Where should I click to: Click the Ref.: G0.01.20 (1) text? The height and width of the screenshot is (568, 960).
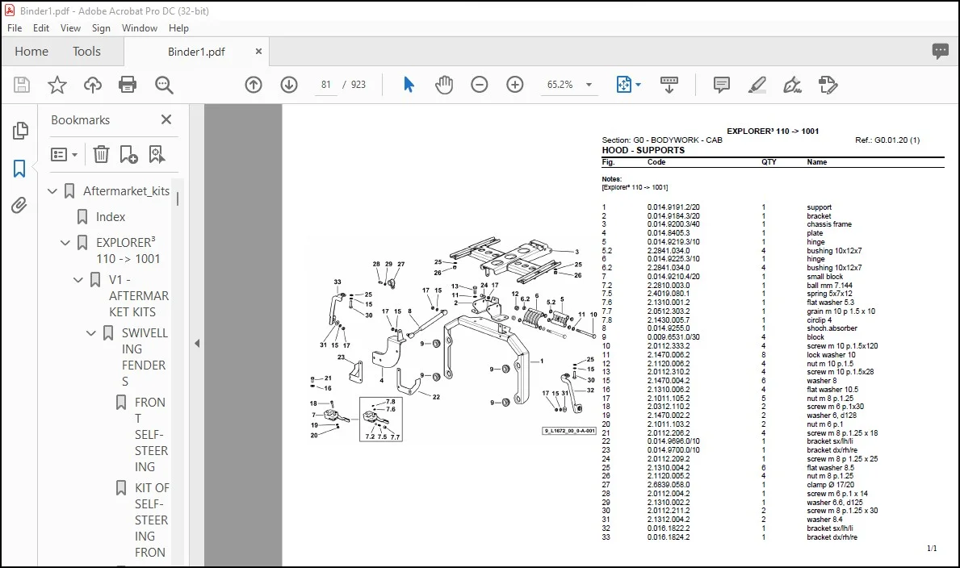(887, 140)
